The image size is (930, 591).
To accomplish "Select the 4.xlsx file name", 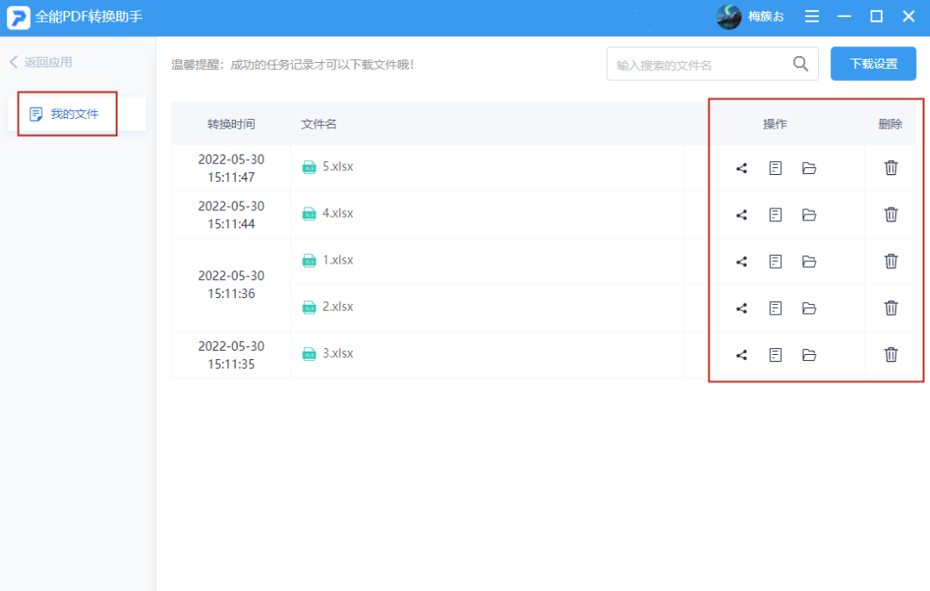I will (337, 214).
